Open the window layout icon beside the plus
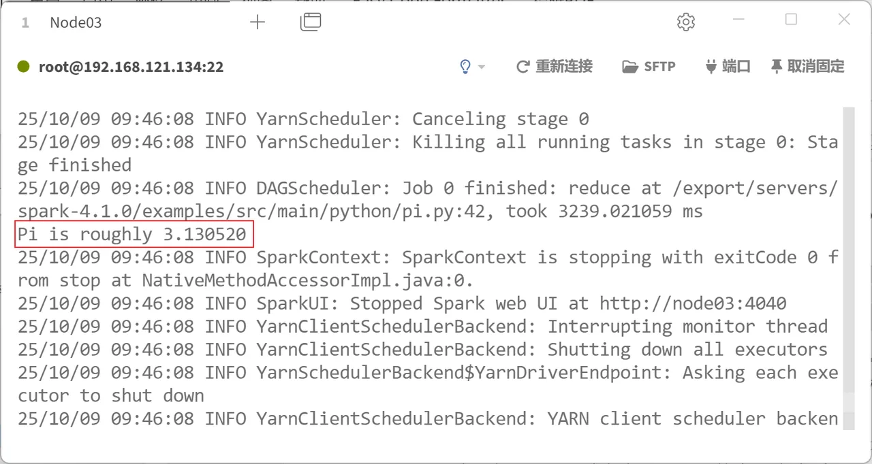 (311, 22)
